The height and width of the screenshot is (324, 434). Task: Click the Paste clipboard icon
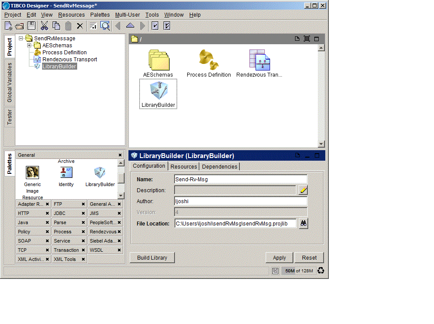[x=68, y=26]
